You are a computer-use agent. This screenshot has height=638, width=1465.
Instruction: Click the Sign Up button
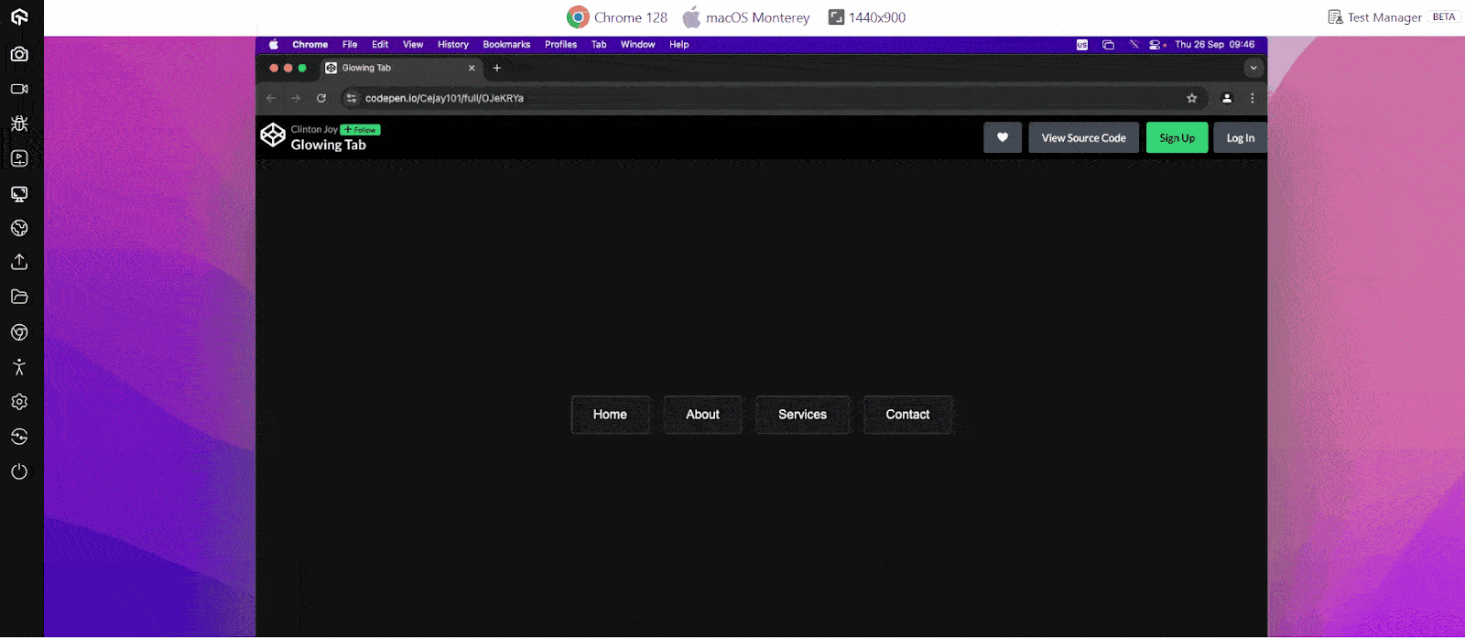pos(1177,137)
